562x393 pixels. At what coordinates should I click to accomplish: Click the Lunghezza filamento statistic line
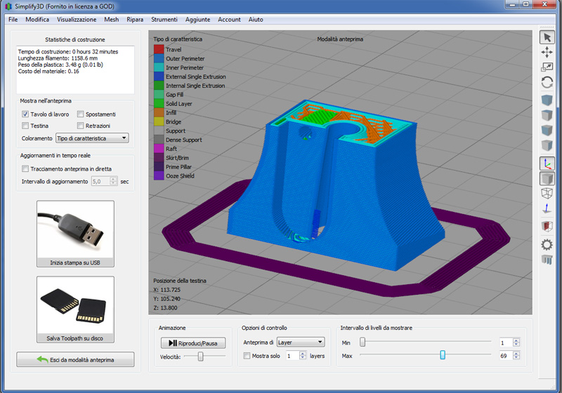click(58, 58)
